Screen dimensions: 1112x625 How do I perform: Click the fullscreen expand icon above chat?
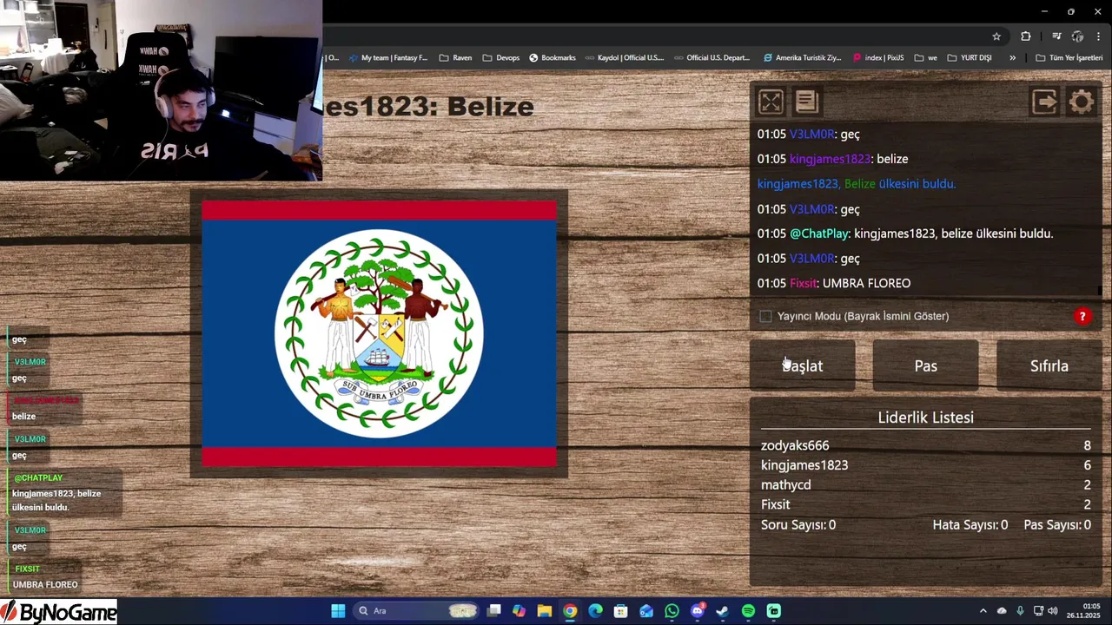click(x=771, y=102)
